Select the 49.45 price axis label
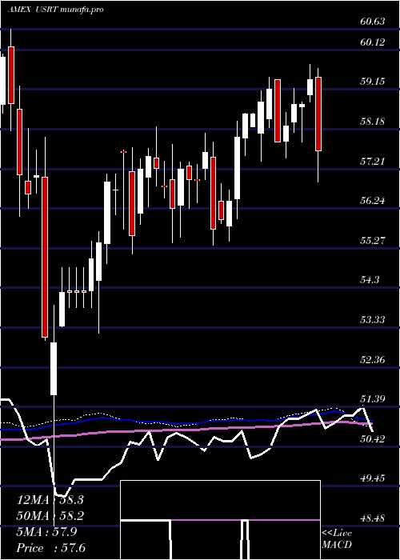The width and height of the screenshot is (400, 560). click(373, 478)
